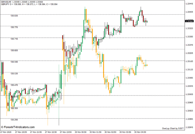Image resolution: width=195 pixels, height=134 pixels.
Task: Click the GBPUSD,M5 chart title text
Action: (x=8, y=2)
